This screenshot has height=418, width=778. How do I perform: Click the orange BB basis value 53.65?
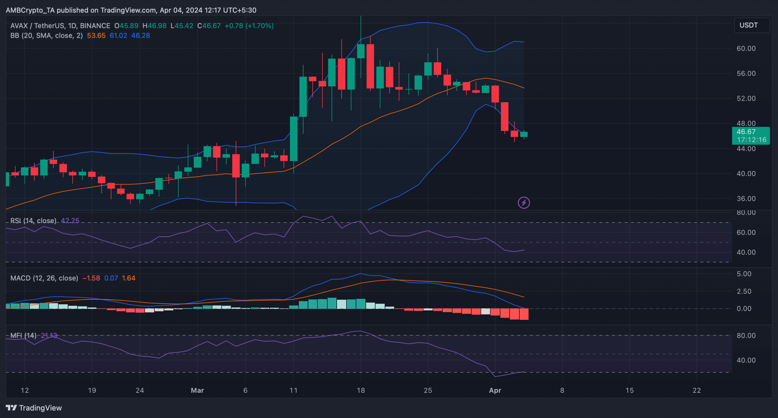pyautogui.click(x=96, y=36)
